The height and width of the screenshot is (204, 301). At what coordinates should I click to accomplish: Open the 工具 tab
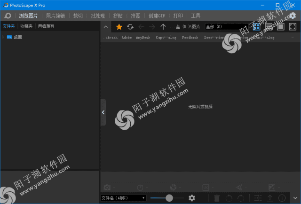tap(196, 16)
